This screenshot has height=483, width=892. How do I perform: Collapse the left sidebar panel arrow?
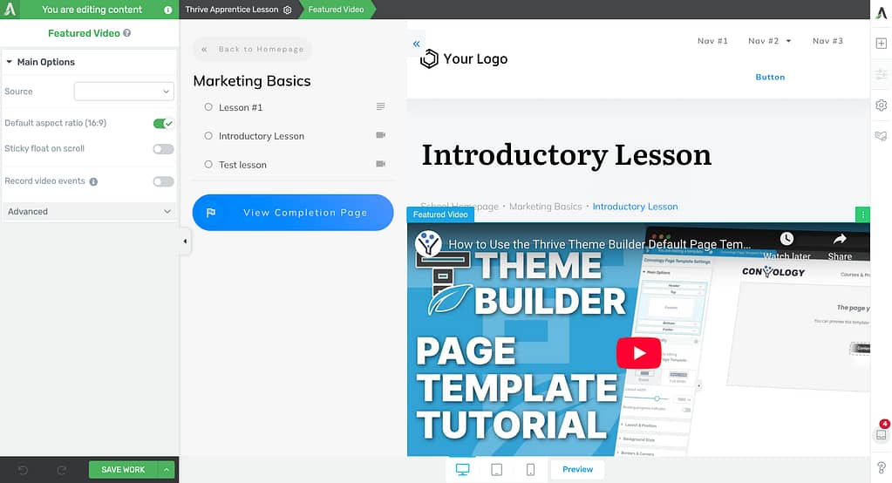(x=185, y=241)
